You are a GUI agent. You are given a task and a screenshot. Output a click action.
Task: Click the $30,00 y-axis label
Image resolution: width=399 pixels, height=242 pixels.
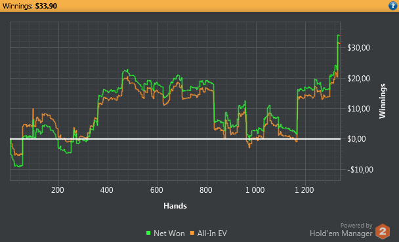pos(358,47)
